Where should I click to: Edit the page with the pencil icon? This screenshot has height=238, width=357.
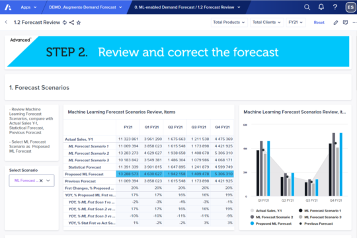tap(336, 22)
